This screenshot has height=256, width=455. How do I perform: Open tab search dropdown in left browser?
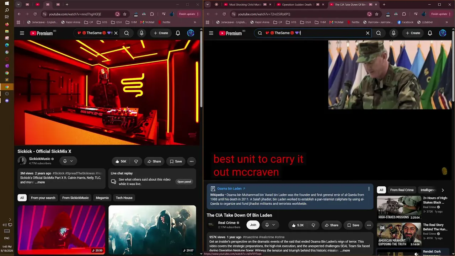coord(18,5)
